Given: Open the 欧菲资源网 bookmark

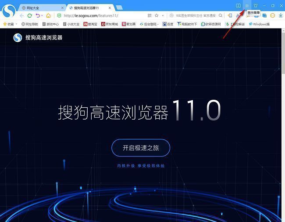Looking at the screenshot, I should click(x=211, y=24).
